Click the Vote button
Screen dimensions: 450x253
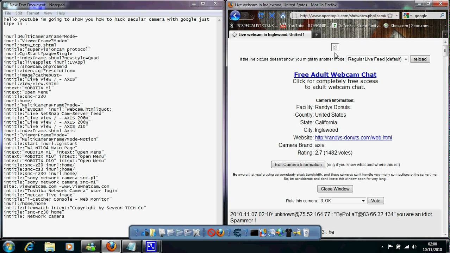[375, 201]
